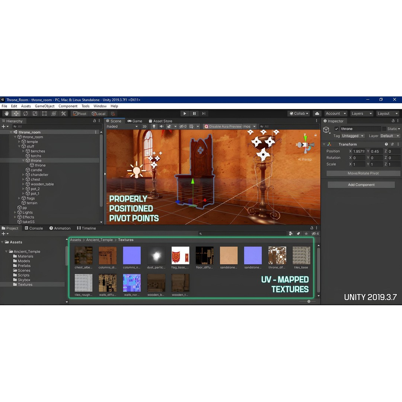Image resolution: width=402 pixels, height=402 pixels.
Task: Click Assets in the breadcrumb path
Action: (x=75, y=240)
